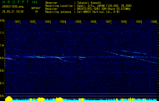Screen dimensions: 159x101
Task: Click antenna text 2el-HB9CV Vertical
Action: [x=90, y=12]
